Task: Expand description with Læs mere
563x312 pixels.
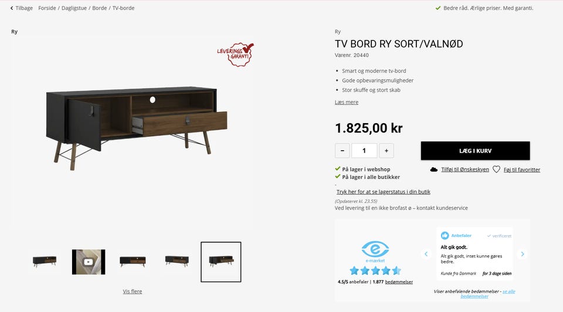Action: pyautogui.click(x=347, y=102)
